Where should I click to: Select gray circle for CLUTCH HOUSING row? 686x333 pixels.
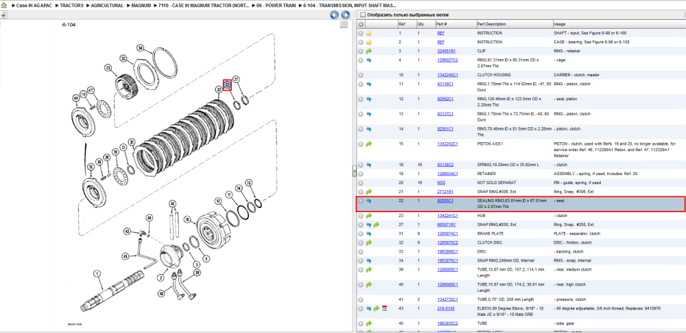(361, 75)
